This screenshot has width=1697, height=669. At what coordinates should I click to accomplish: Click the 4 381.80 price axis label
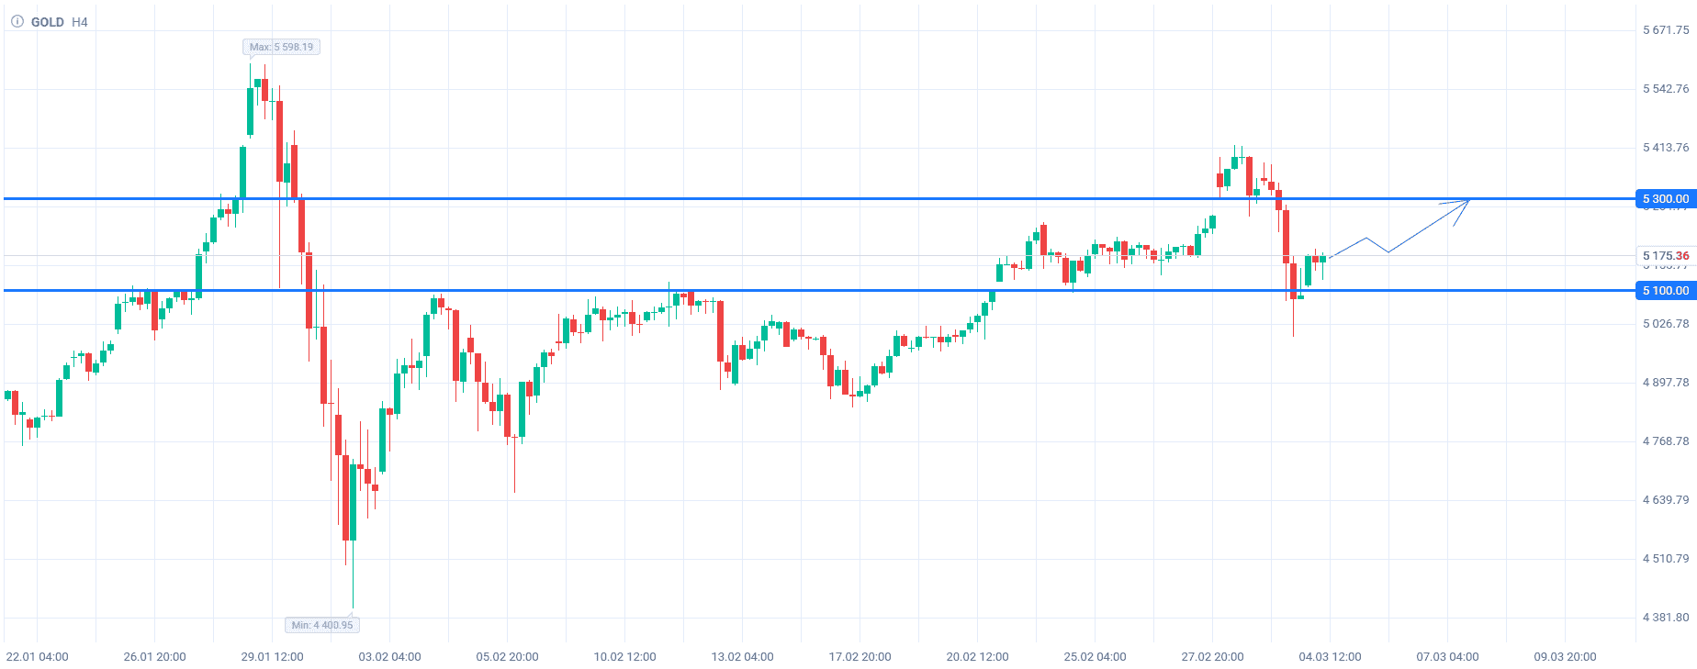(1666, 618)
